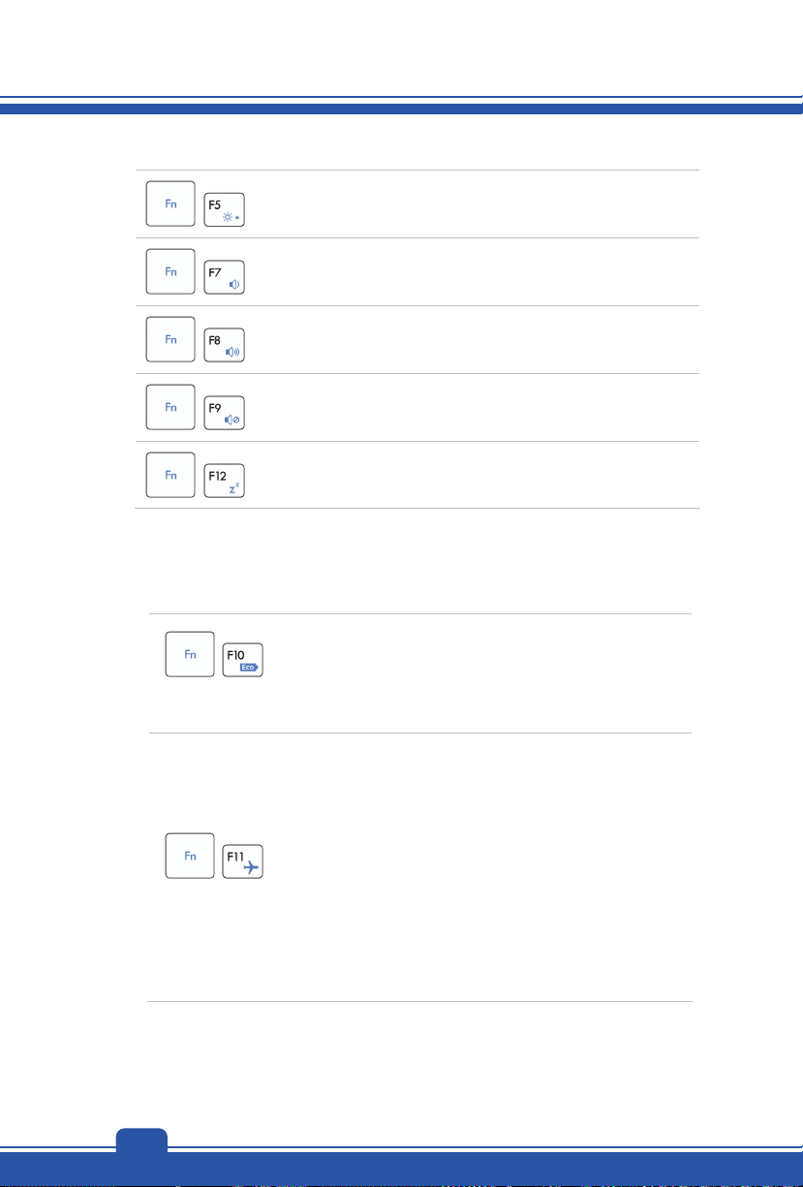The image size is (803, 1187).
Task: Click the muted speaker symbol on F9
Action: 232,422
